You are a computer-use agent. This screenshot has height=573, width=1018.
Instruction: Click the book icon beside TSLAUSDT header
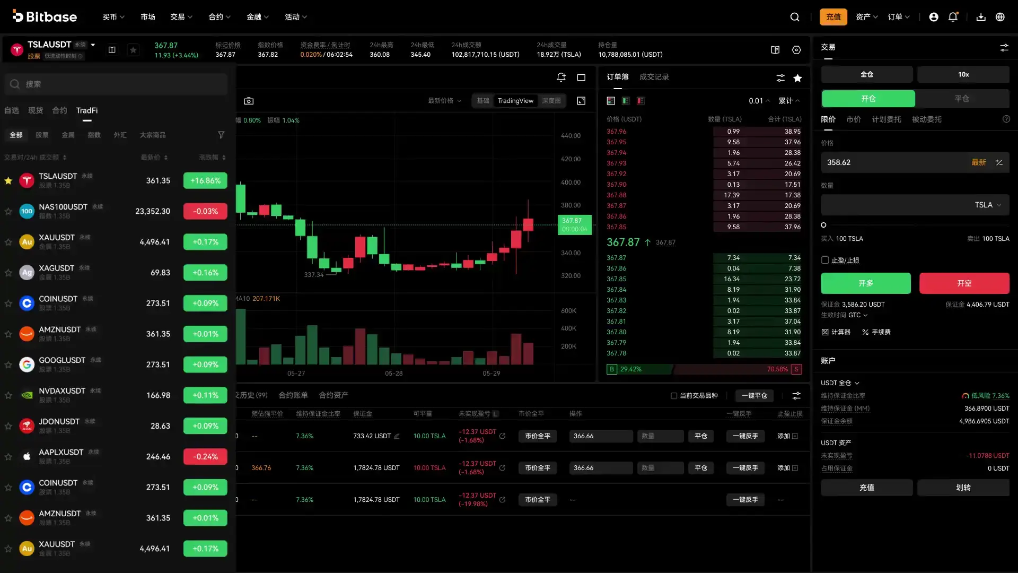pyautogui.click(x=112, y=50)
